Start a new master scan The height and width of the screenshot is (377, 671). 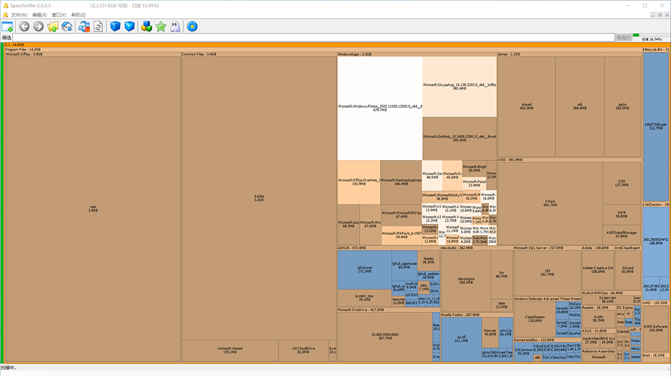84,26
